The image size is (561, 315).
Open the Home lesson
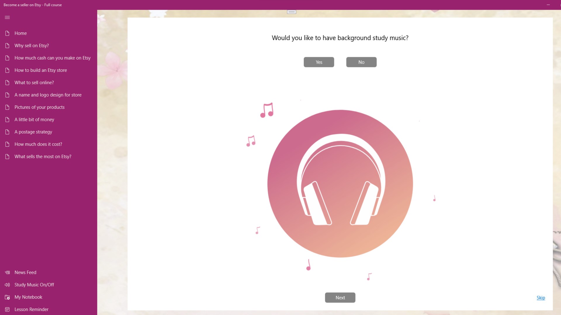[20, 33]
